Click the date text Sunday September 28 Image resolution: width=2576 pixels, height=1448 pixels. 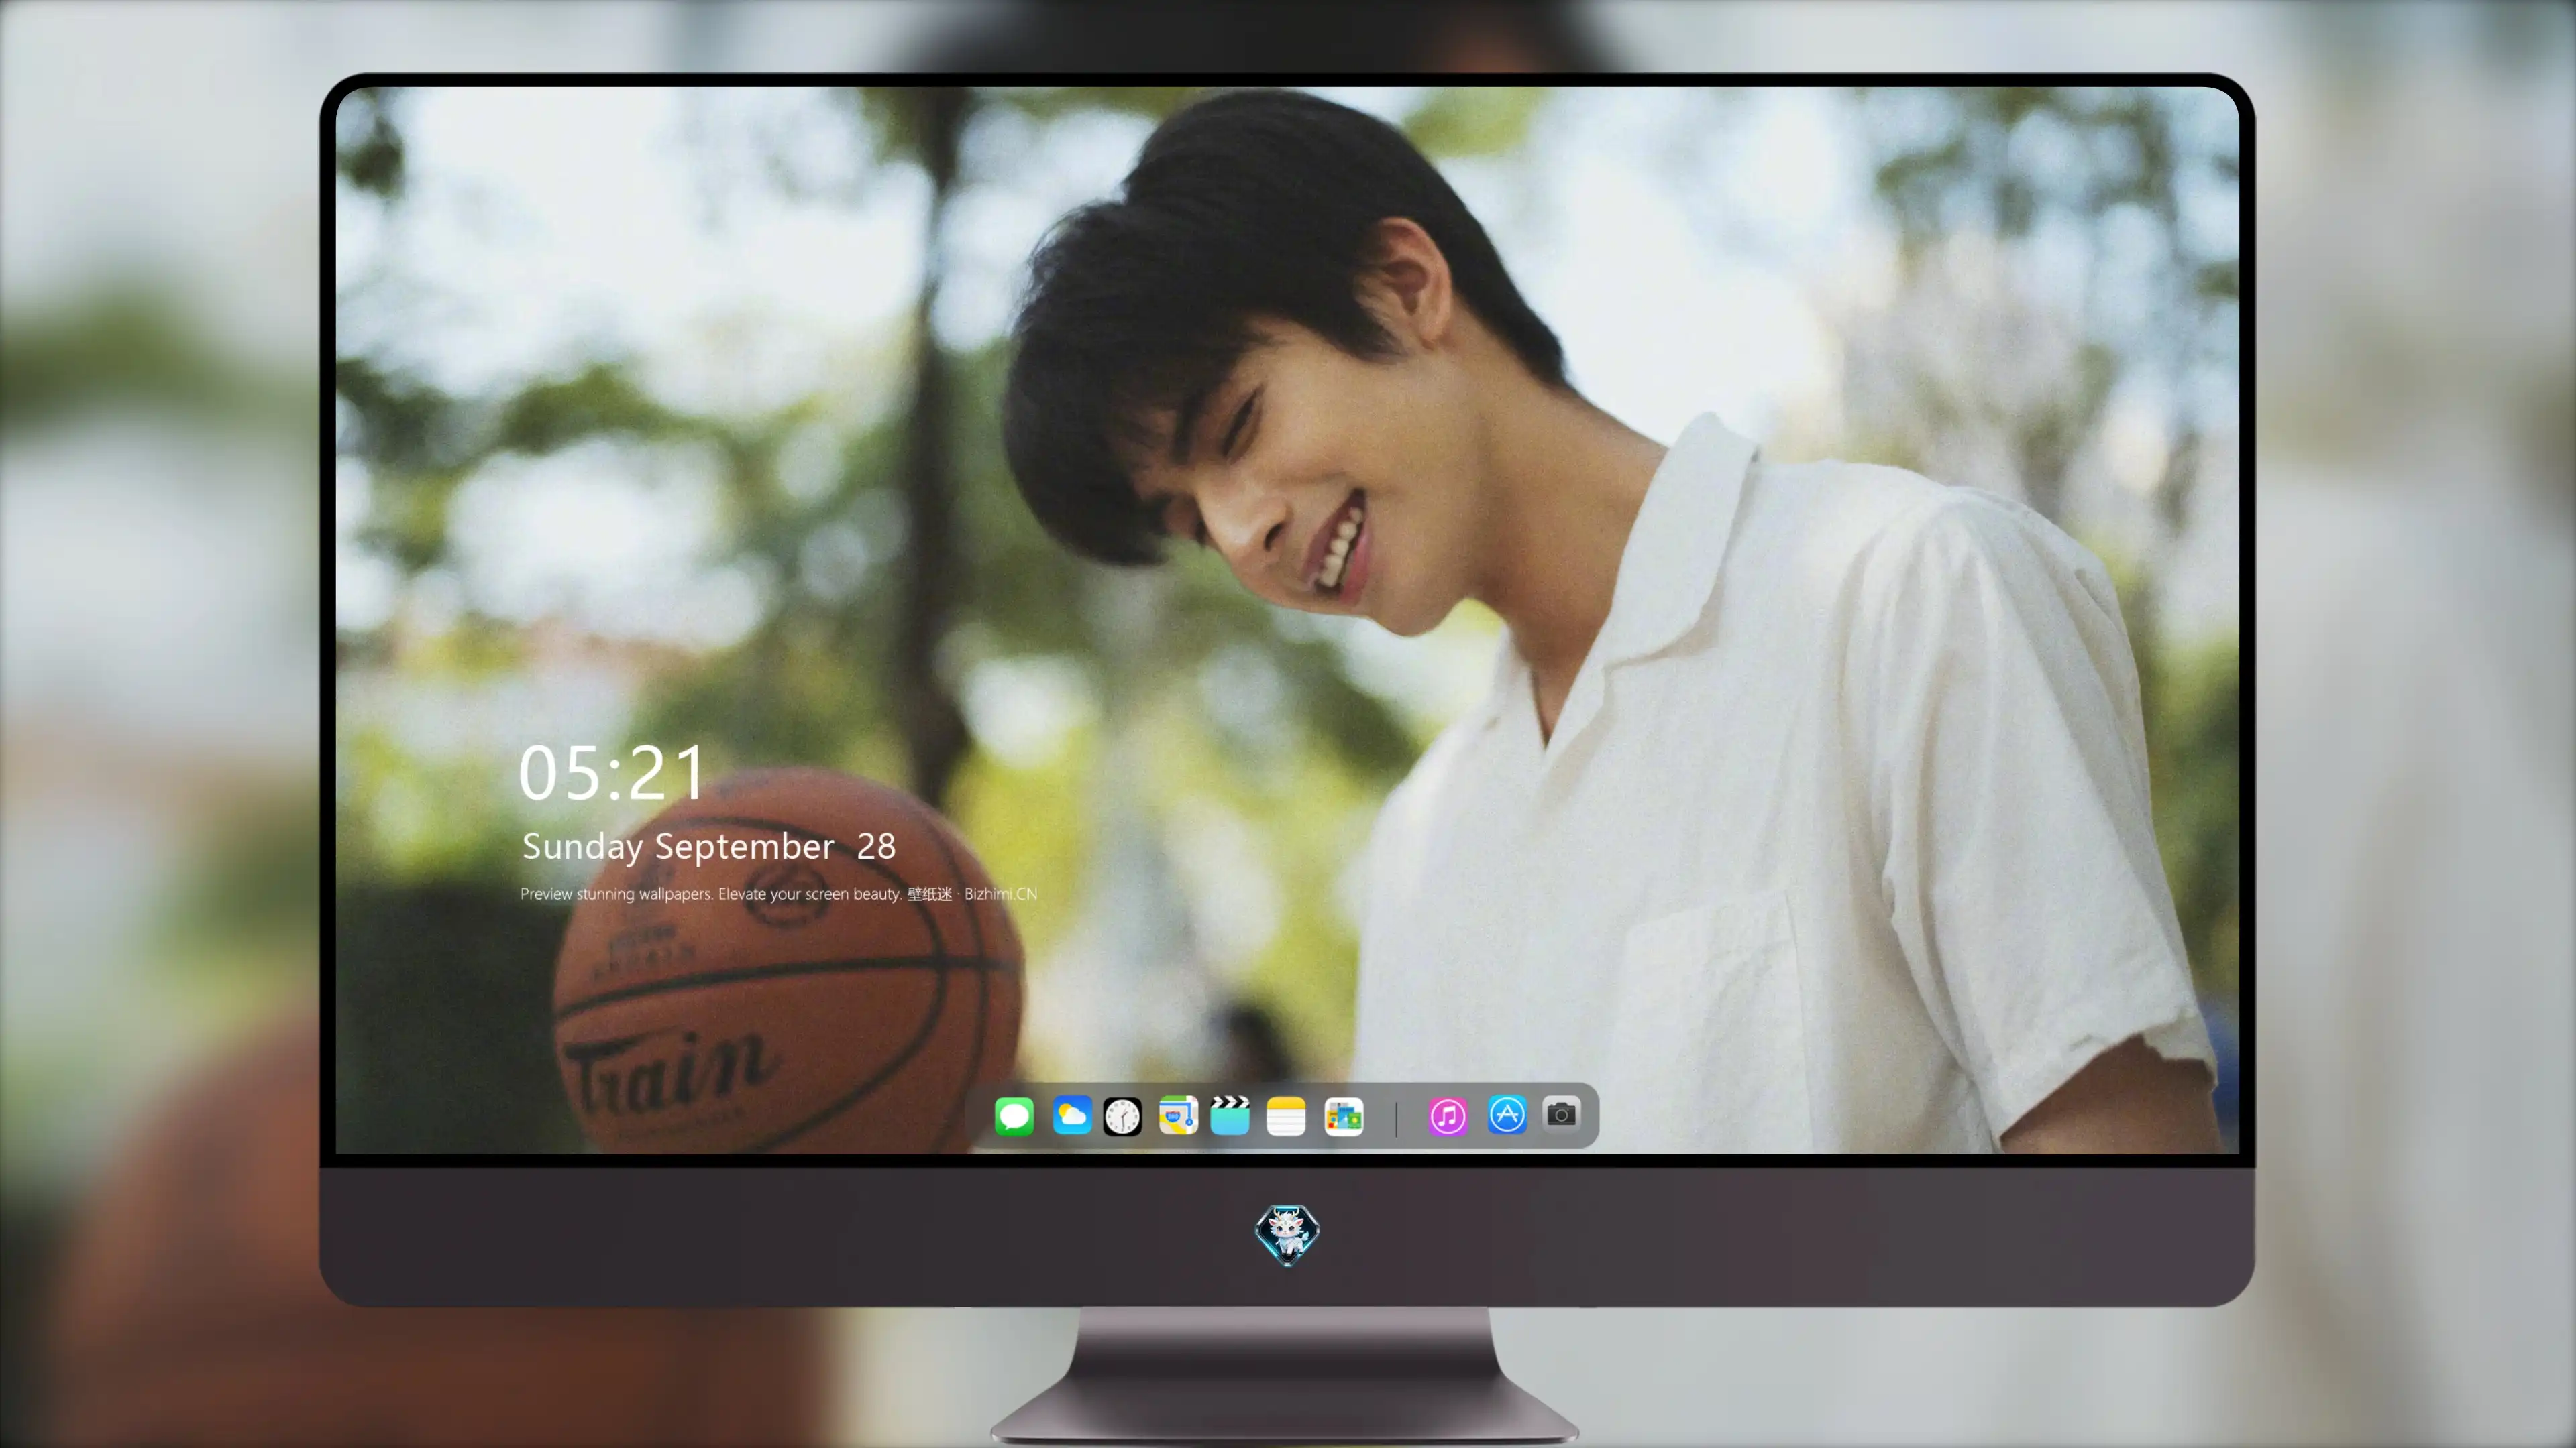[709, 847]
